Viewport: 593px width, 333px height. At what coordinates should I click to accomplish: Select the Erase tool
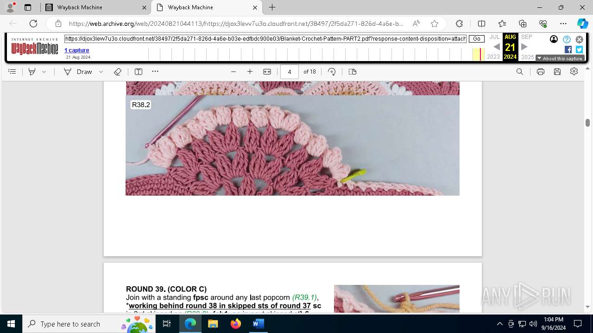coord(118,72)
